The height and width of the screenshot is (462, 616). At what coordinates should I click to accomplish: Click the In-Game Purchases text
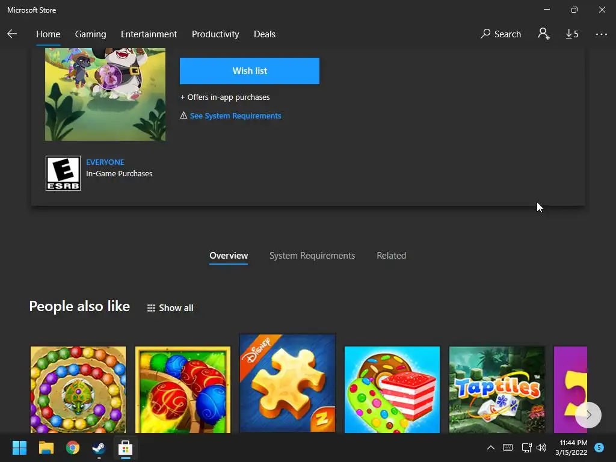click(x=120, y=174)
